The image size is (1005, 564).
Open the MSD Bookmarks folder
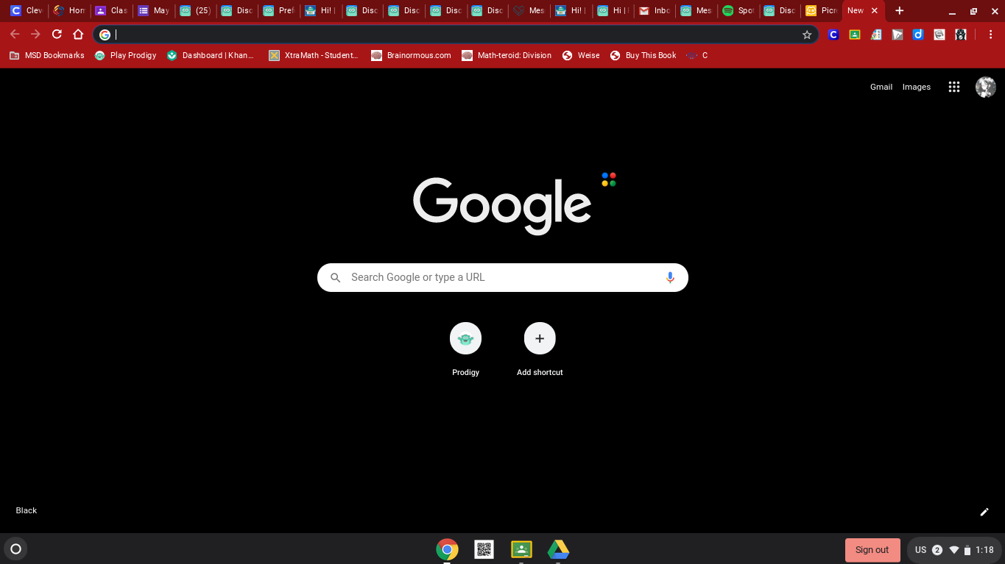click(46, 55)
